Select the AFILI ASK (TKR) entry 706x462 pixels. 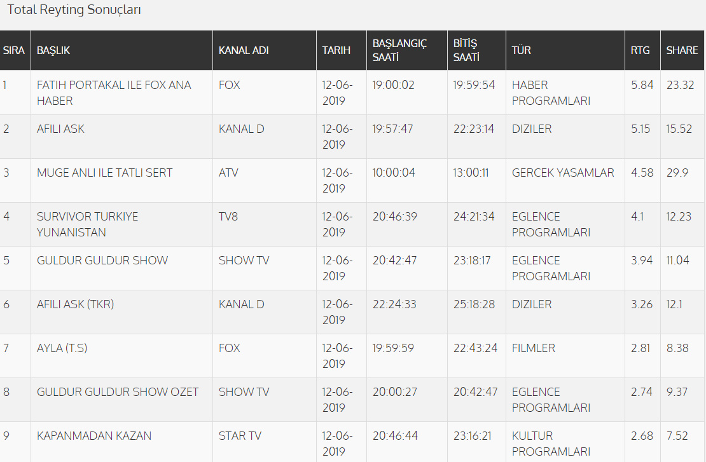75,304
